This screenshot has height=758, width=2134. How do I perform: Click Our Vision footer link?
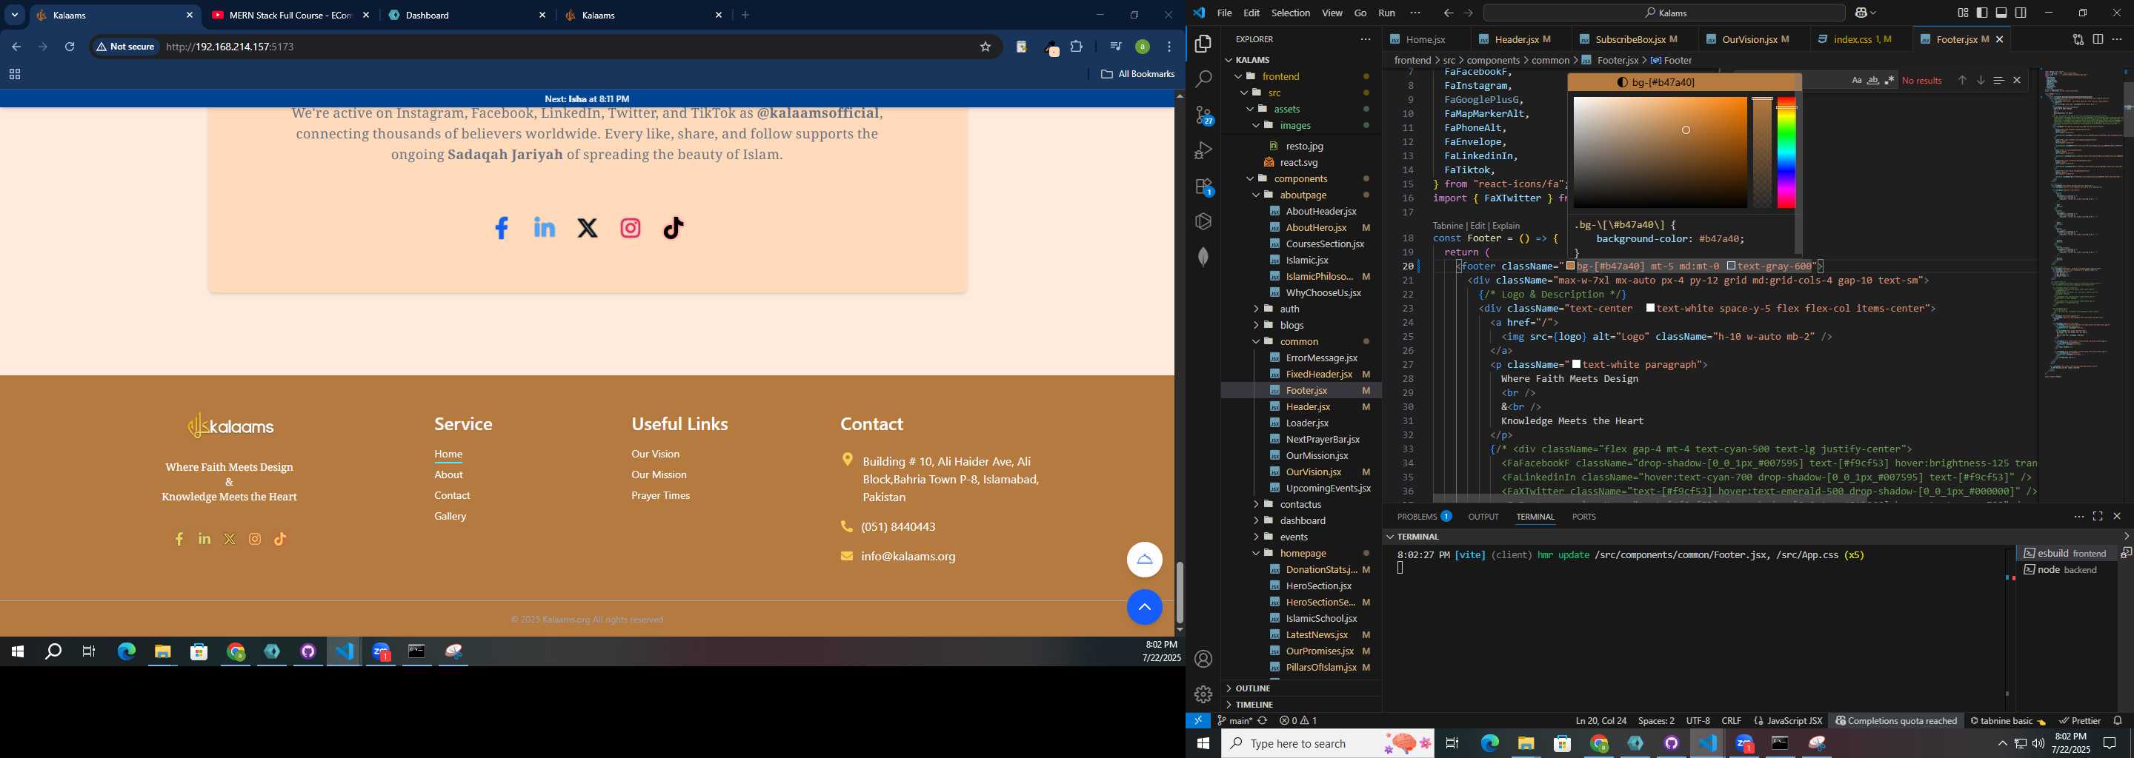[x=655, y=455]
